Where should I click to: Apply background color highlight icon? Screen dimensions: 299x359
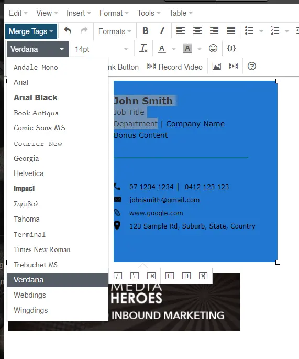click(187, 49)
